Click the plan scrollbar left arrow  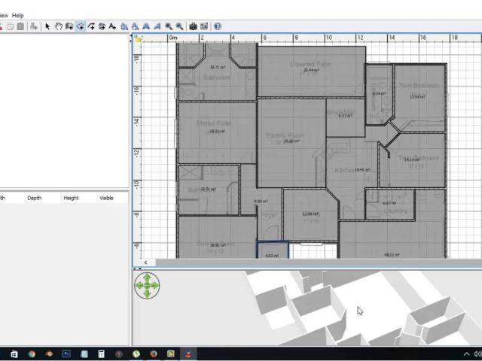147,262
